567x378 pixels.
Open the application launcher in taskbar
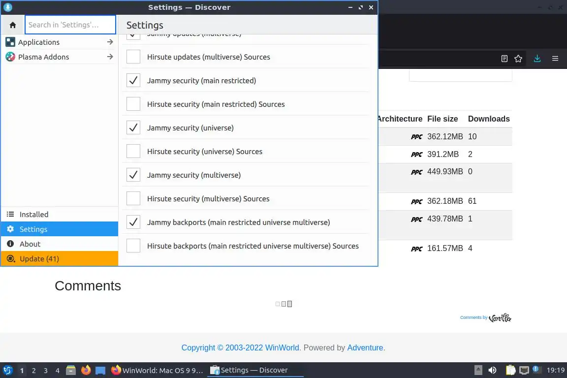click(x=7, y=371)
